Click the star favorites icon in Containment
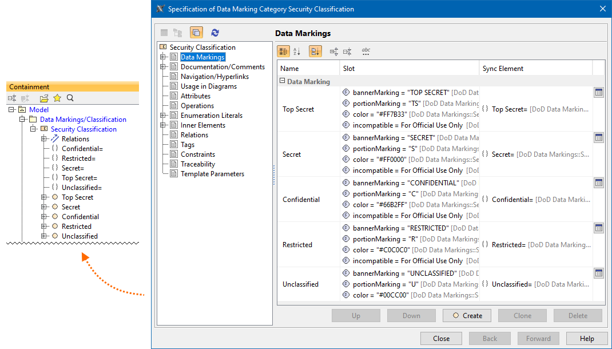 pyautogui.click(x=57, y=98)
